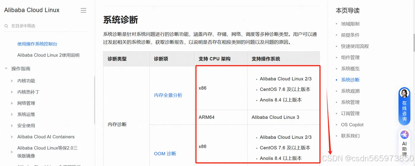Click the 系统诊断 page heading
The width and height of the screenshot is (415, 166).
(120, 20)
